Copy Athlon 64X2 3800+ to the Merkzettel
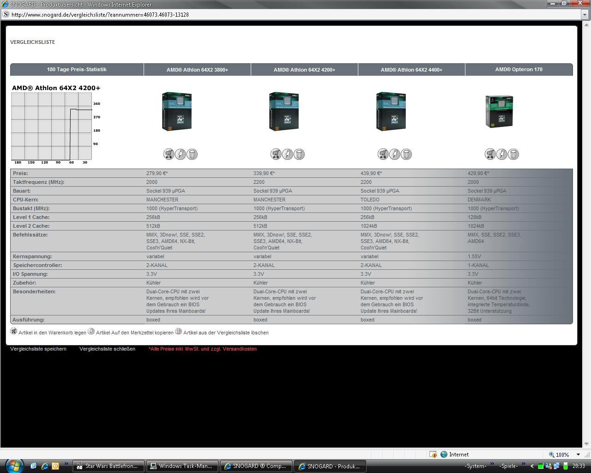591x473 pixels. click(181, 154)
